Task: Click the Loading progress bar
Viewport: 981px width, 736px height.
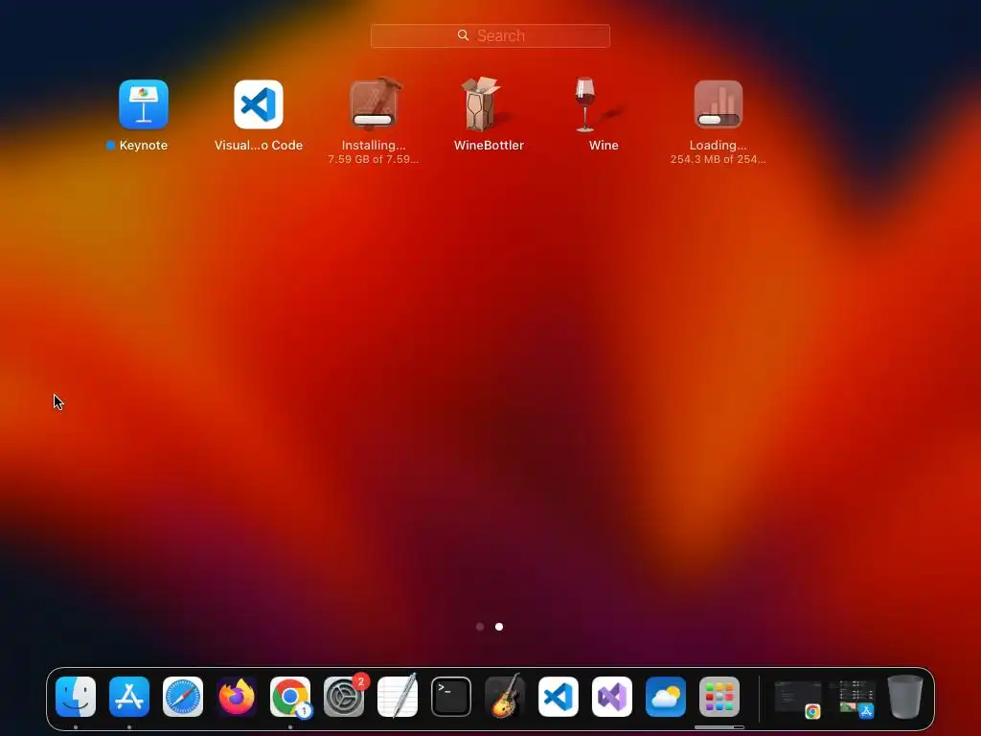Action: coord(719,120)
